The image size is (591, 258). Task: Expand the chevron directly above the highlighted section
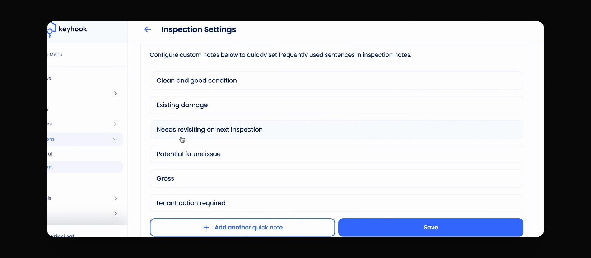click(115, 124)
